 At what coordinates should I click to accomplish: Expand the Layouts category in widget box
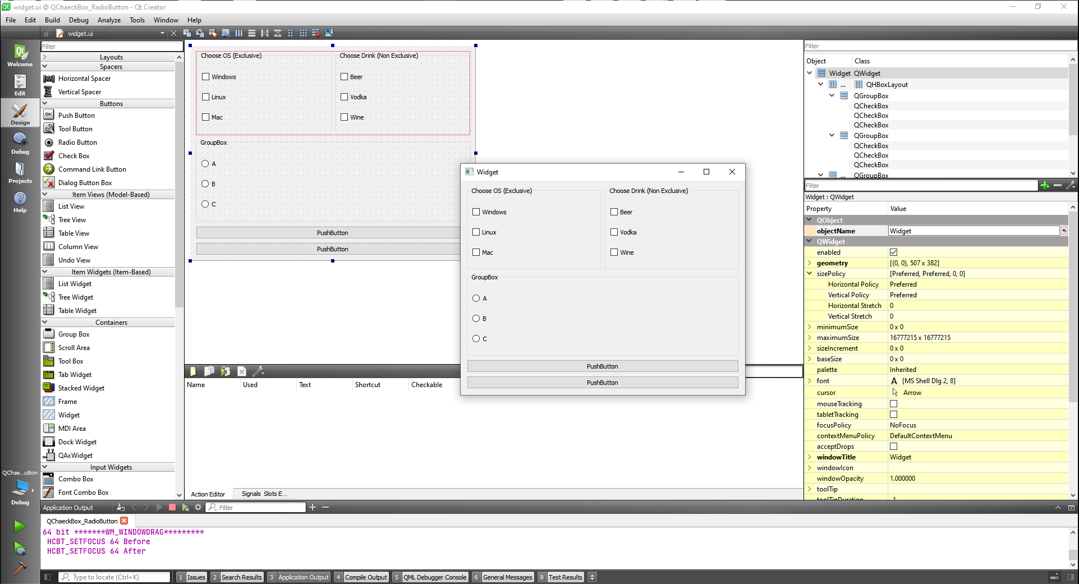[45, 57]
